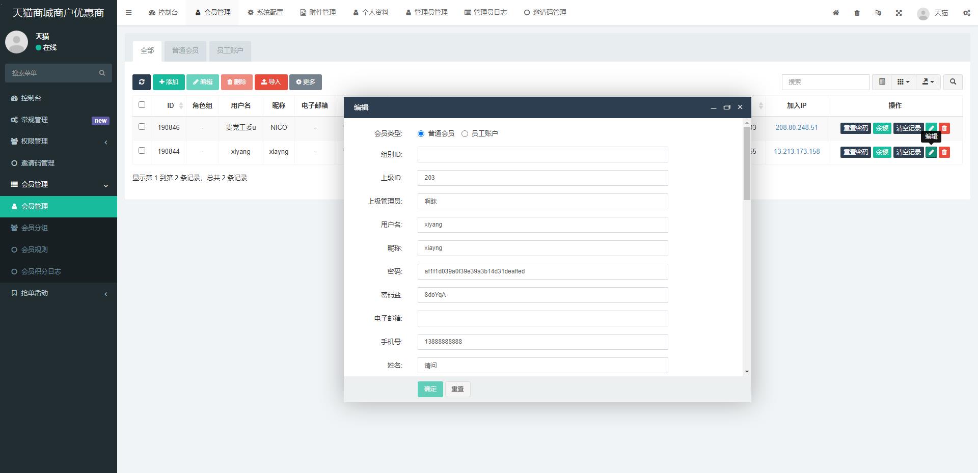Expand the 抢单活动 sidebar menu
The width and height of the screenshot is (978, 473).
tap(59, 293)
